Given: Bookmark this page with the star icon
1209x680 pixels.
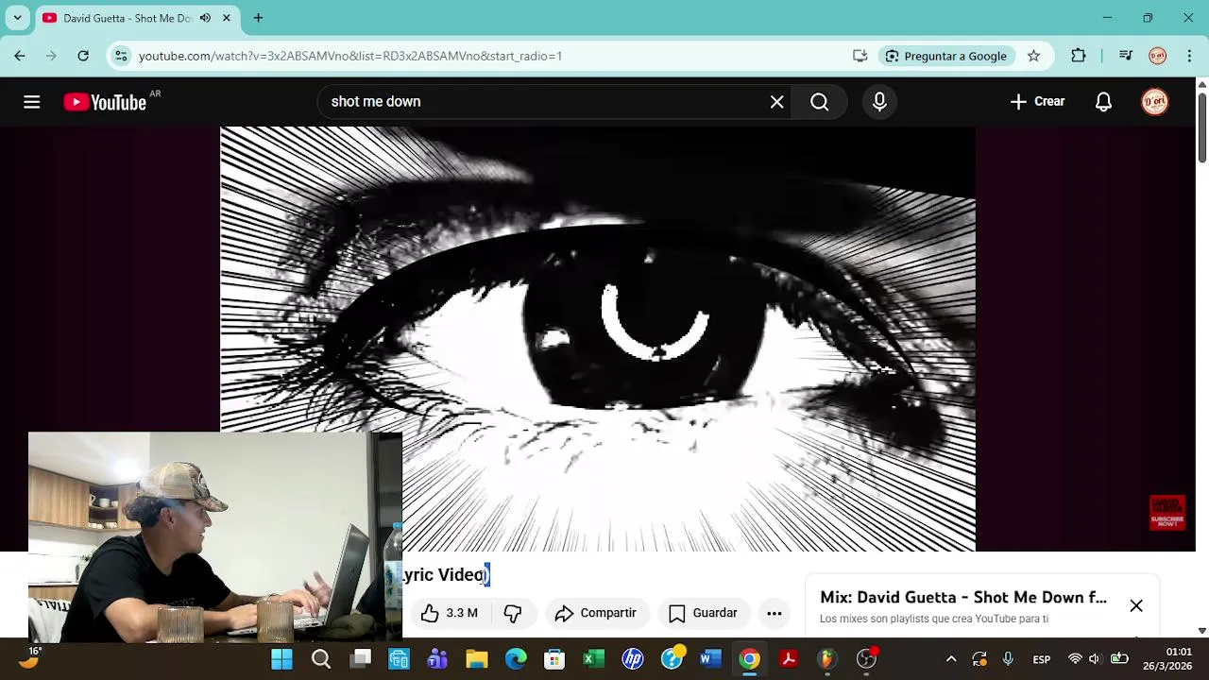Looking at the screenshot, I should 1034,56.
